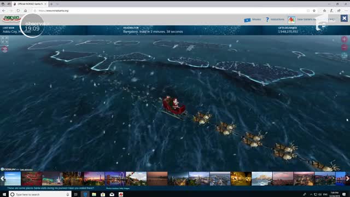Screen dimensions: 350x197
Task: Click the Santa camera button under fullscreen
Action: [5, 49]
